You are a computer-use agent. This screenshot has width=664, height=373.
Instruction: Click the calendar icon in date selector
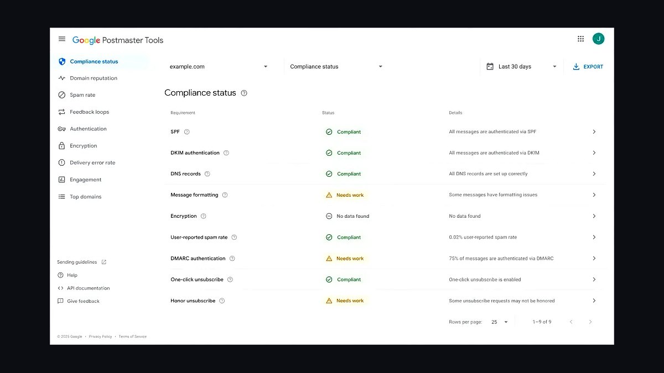pyautogui.click(x=490, y=66)
